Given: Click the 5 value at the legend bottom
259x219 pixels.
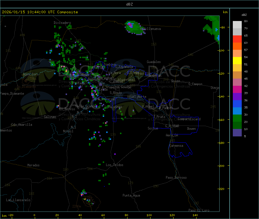Looking at the screenshot, I should tap(245, 136).
